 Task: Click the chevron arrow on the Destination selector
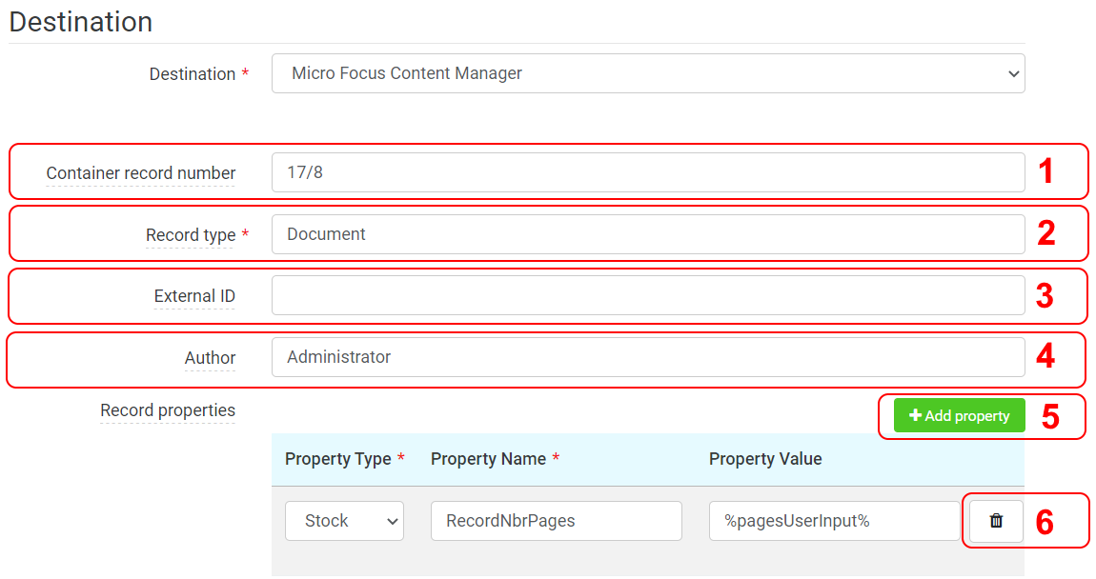pyautogui.click(x=1013, y=73)
